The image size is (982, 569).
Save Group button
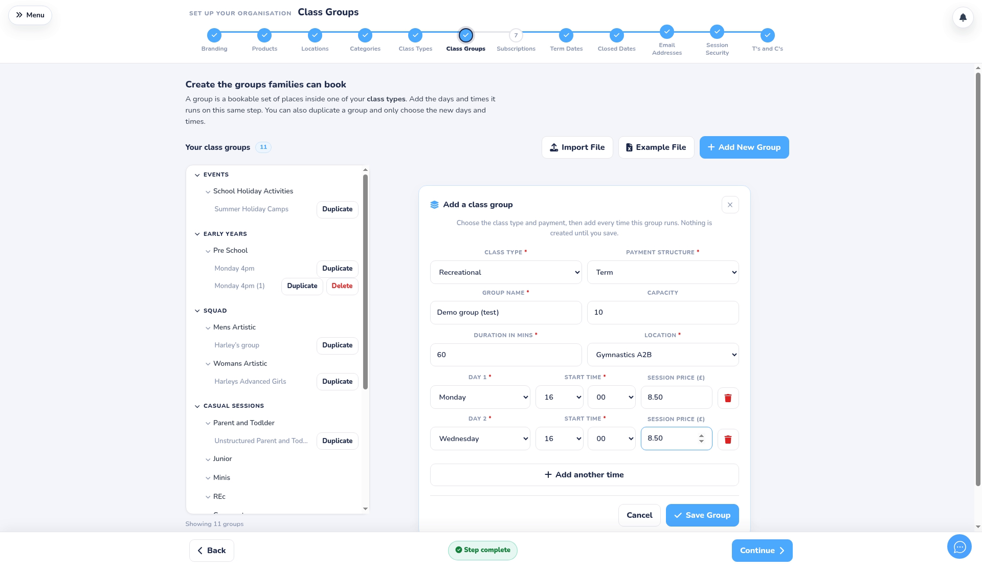point(702,515)
